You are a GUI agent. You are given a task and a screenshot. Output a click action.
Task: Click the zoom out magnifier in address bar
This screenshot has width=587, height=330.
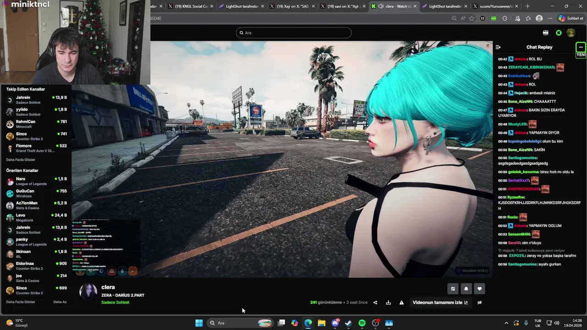pos(454,18)
